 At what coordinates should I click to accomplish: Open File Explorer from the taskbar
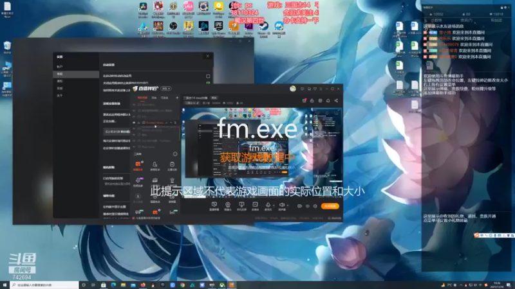click(x=123, y=285)
